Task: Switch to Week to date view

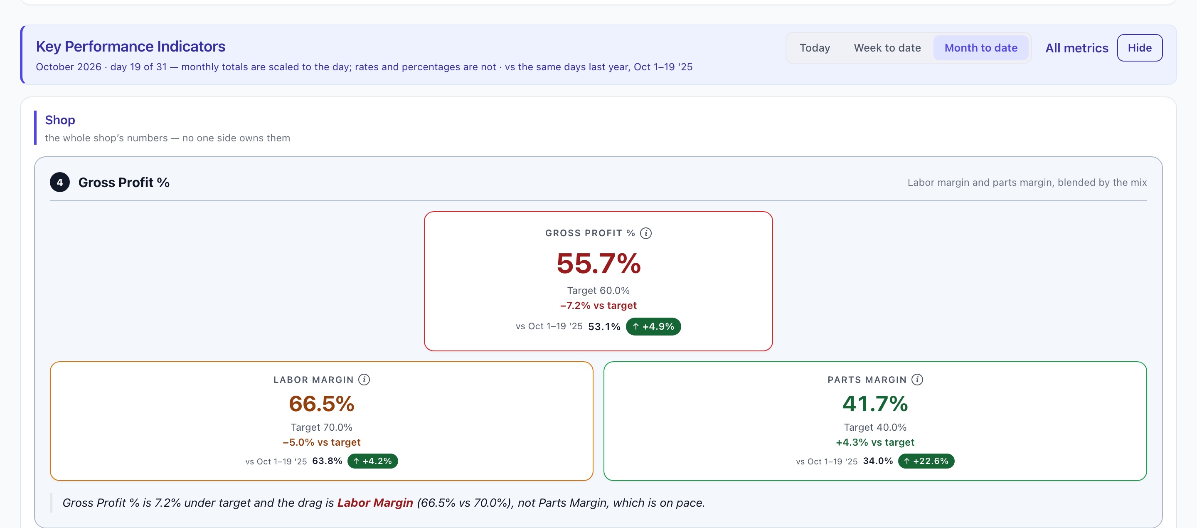Action: (x=887, y=48)
